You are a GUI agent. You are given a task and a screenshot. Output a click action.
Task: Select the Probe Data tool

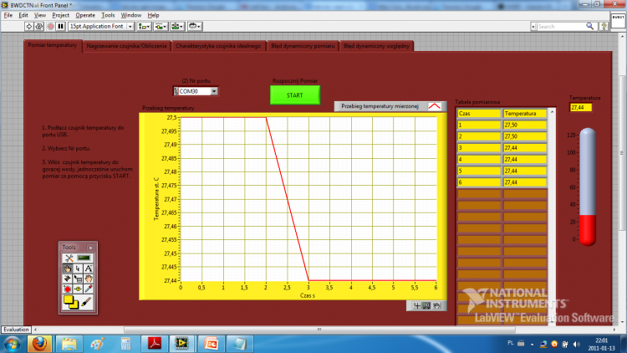click(78, 289)
